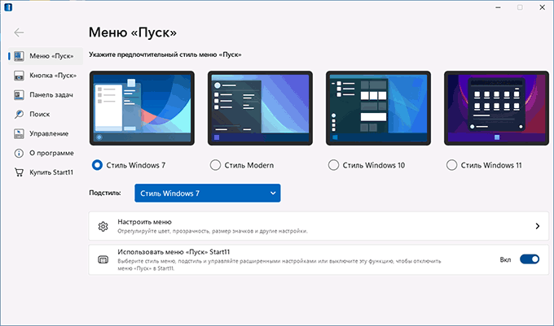Screen dimensions: 554x326
Task: Choose the Стиль Windows 11 radio option
Action: point(451,165)
